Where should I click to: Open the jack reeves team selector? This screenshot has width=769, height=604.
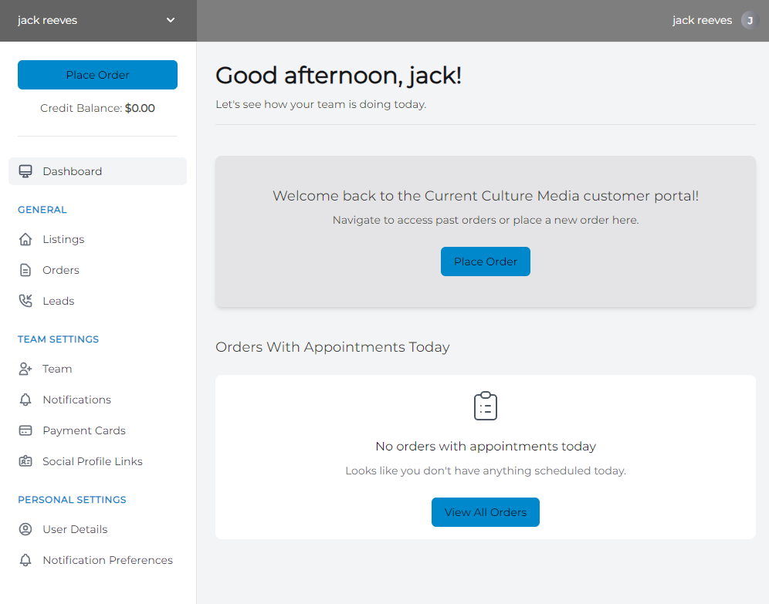(98, 21)
